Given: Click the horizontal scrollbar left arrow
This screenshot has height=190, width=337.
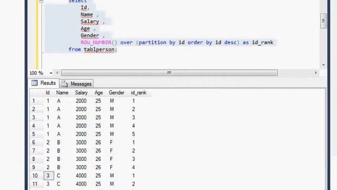Looking at the screenshot, I should [57, 73].
